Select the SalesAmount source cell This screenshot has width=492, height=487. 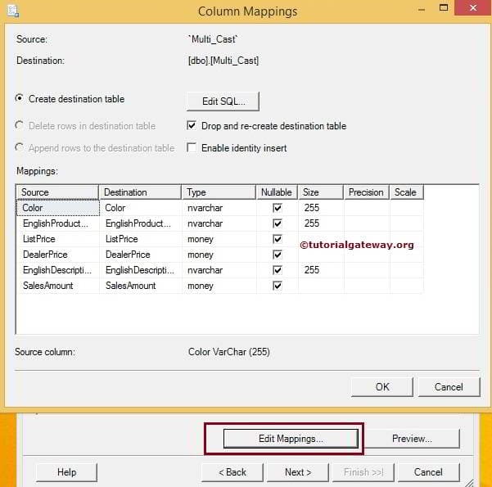(x=58, y=286)
